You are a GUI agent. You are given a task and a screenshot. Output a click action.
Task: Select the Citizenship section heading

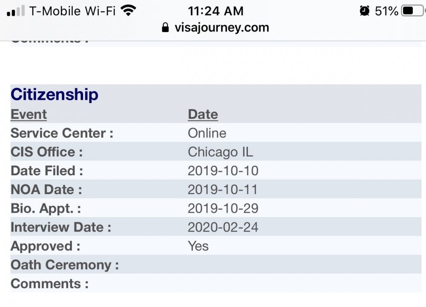[x=55, y=94]
